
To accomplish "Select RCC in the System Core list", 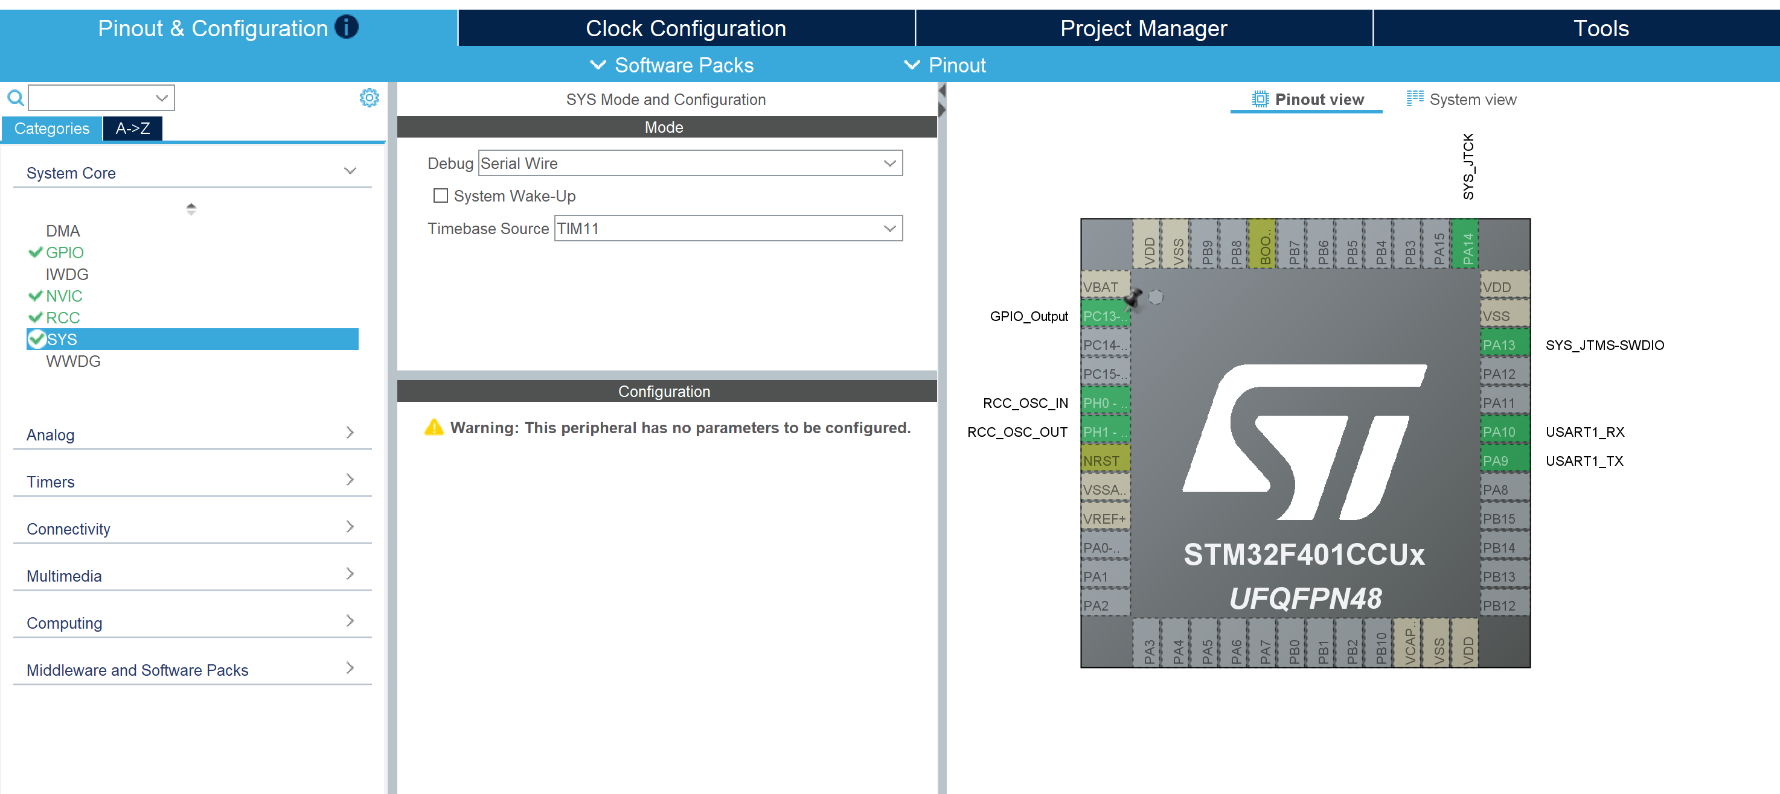I will tap(62, 317).
